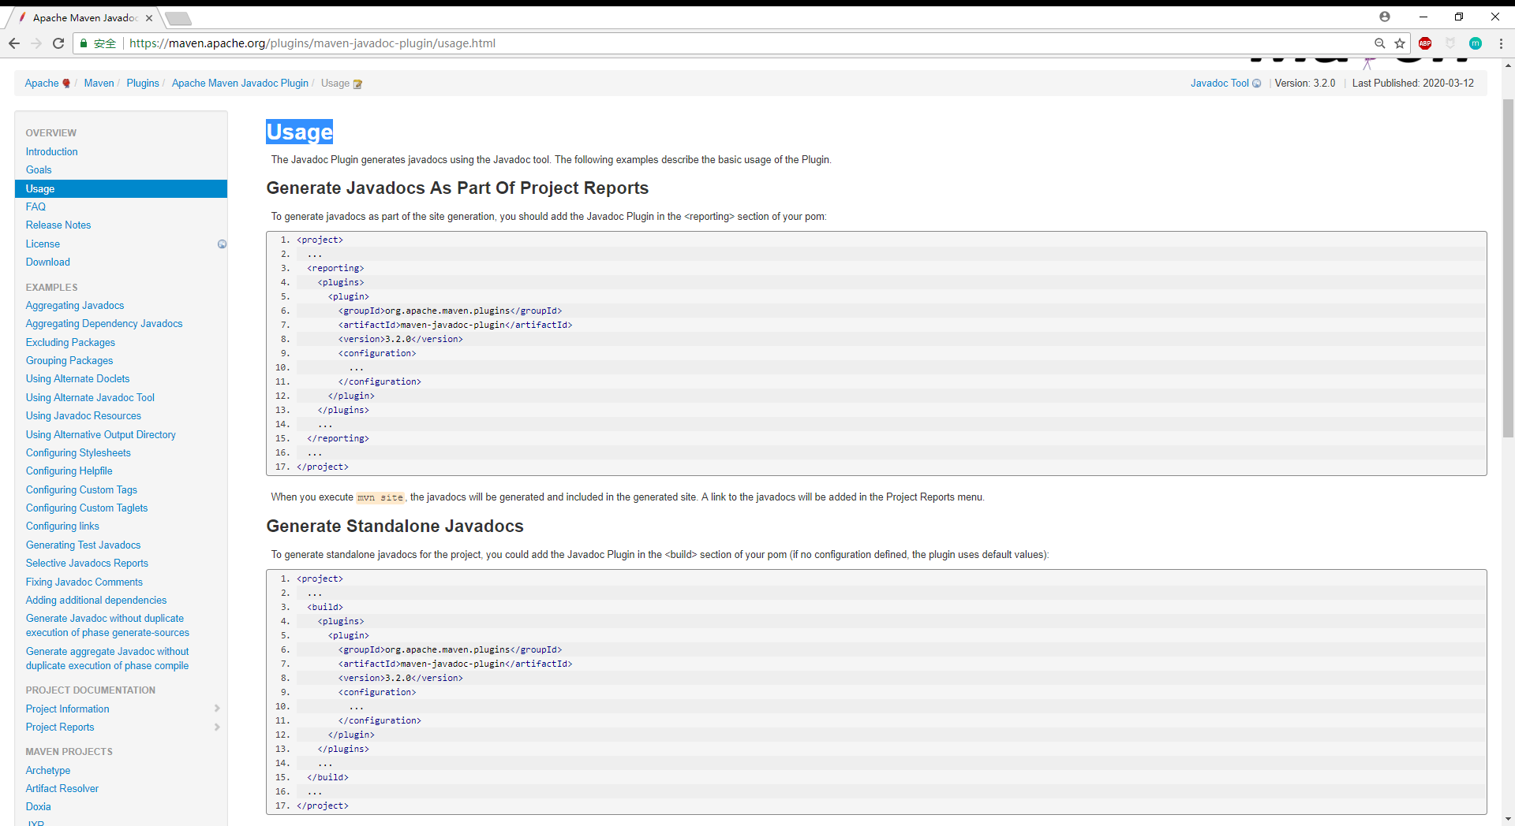The width and height of the screenshot is (1515, 826).
Task: Open the FAQ sidebar item
Action: coord(36,206)
